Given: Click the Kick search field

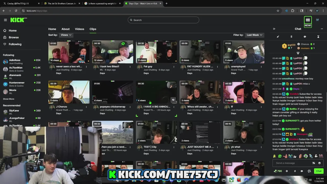Looking at the screenshot, I should coord(163,20).
